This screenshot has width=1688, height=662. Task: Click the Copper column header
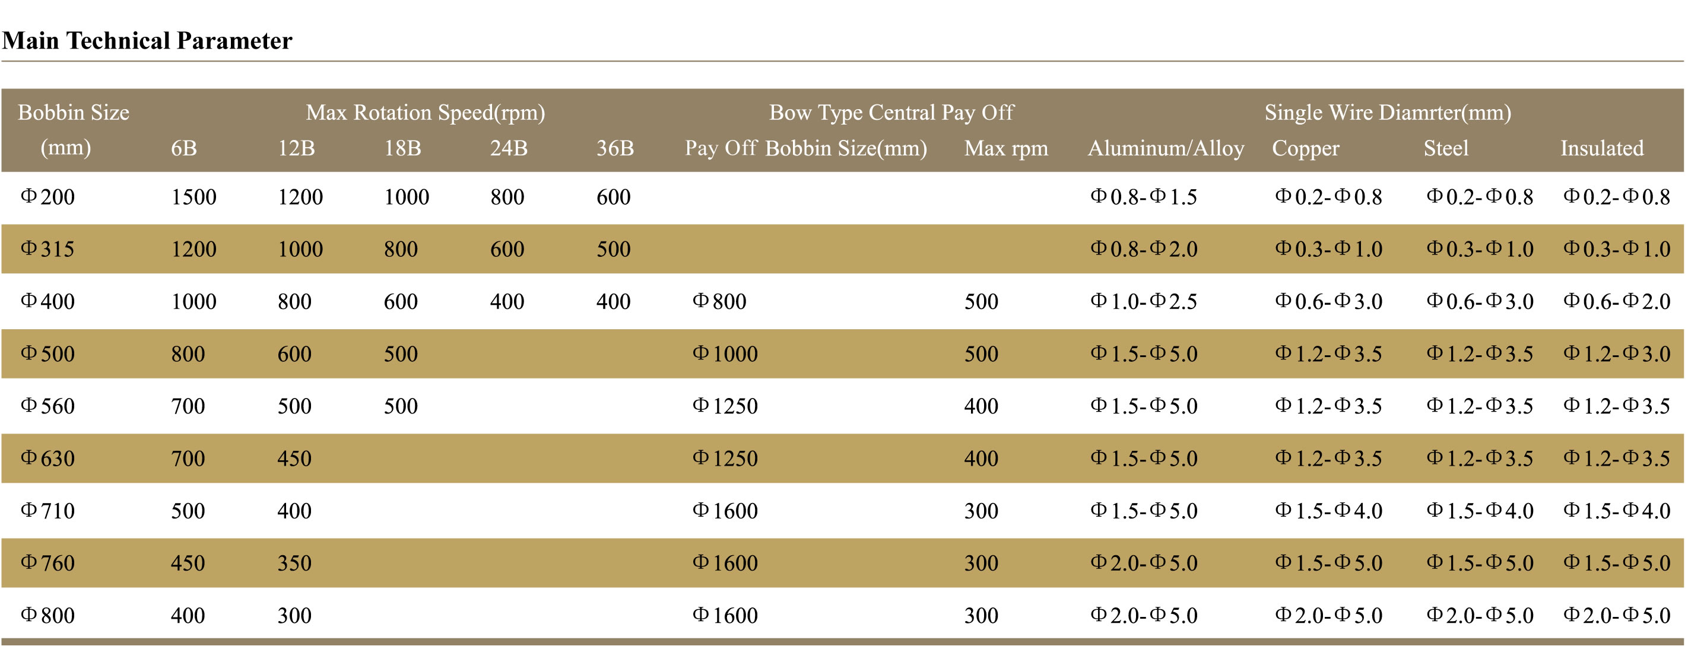[x=1305, y=149]
